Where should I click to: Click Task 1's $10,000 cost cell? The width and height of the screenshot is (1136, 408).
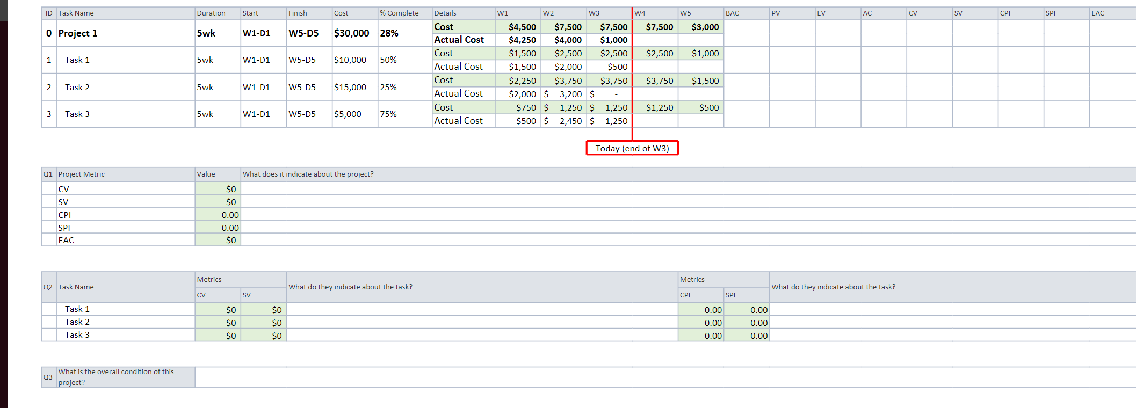(x=354, y=60)
